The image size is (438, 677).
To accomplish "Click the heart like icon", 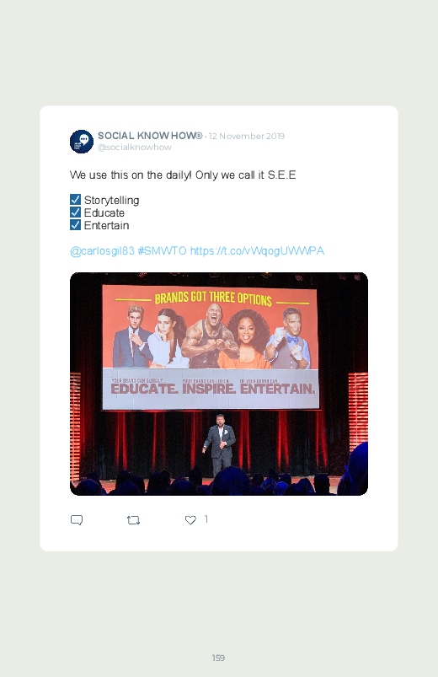I will [190, 520].
